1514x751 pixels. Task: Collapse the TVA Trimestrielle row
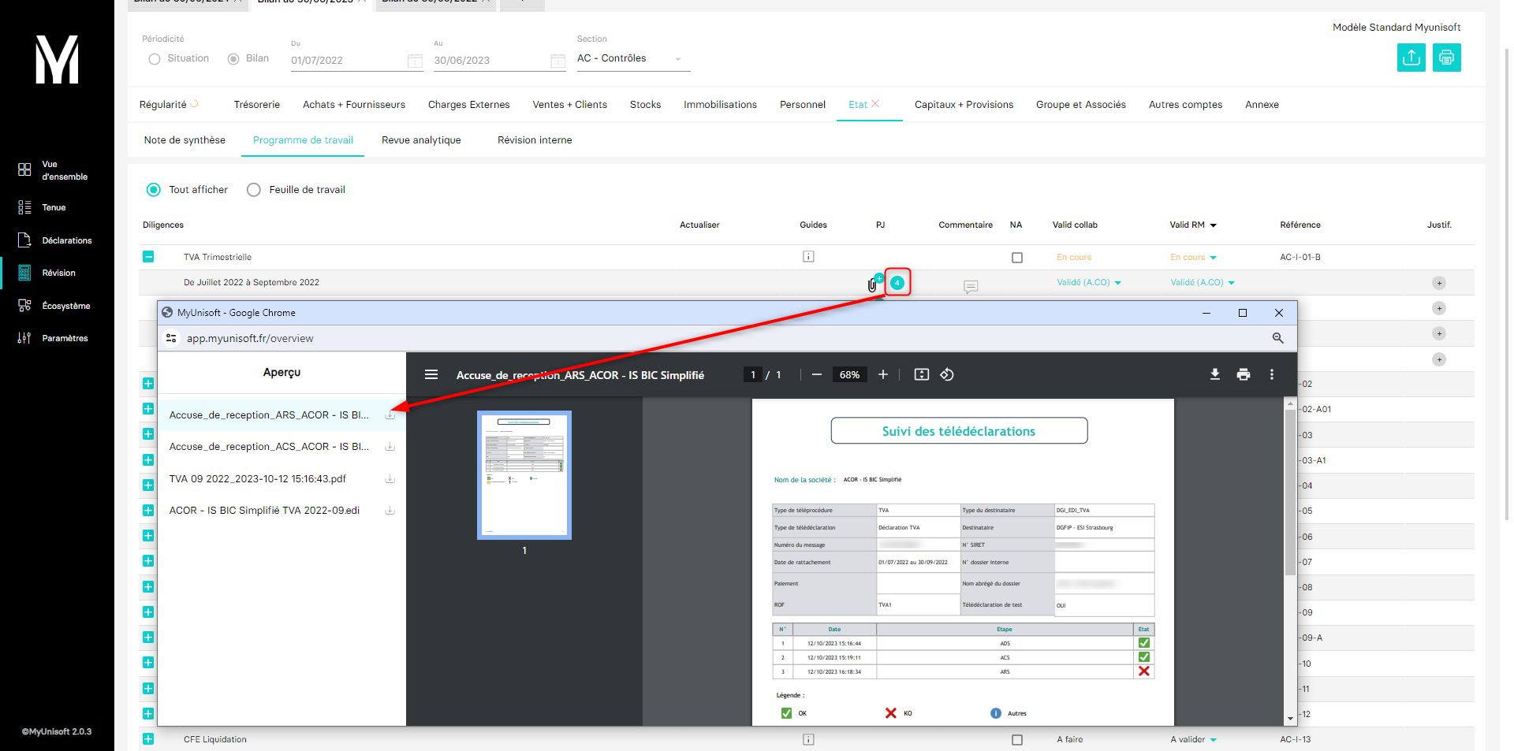[x=148, y=257]
